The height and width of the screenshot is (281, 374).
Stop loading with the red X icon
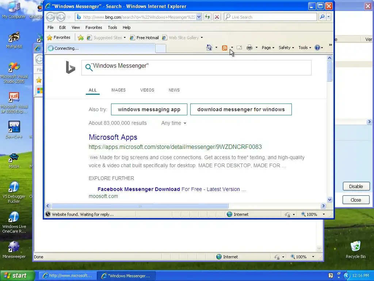point(217,17)
